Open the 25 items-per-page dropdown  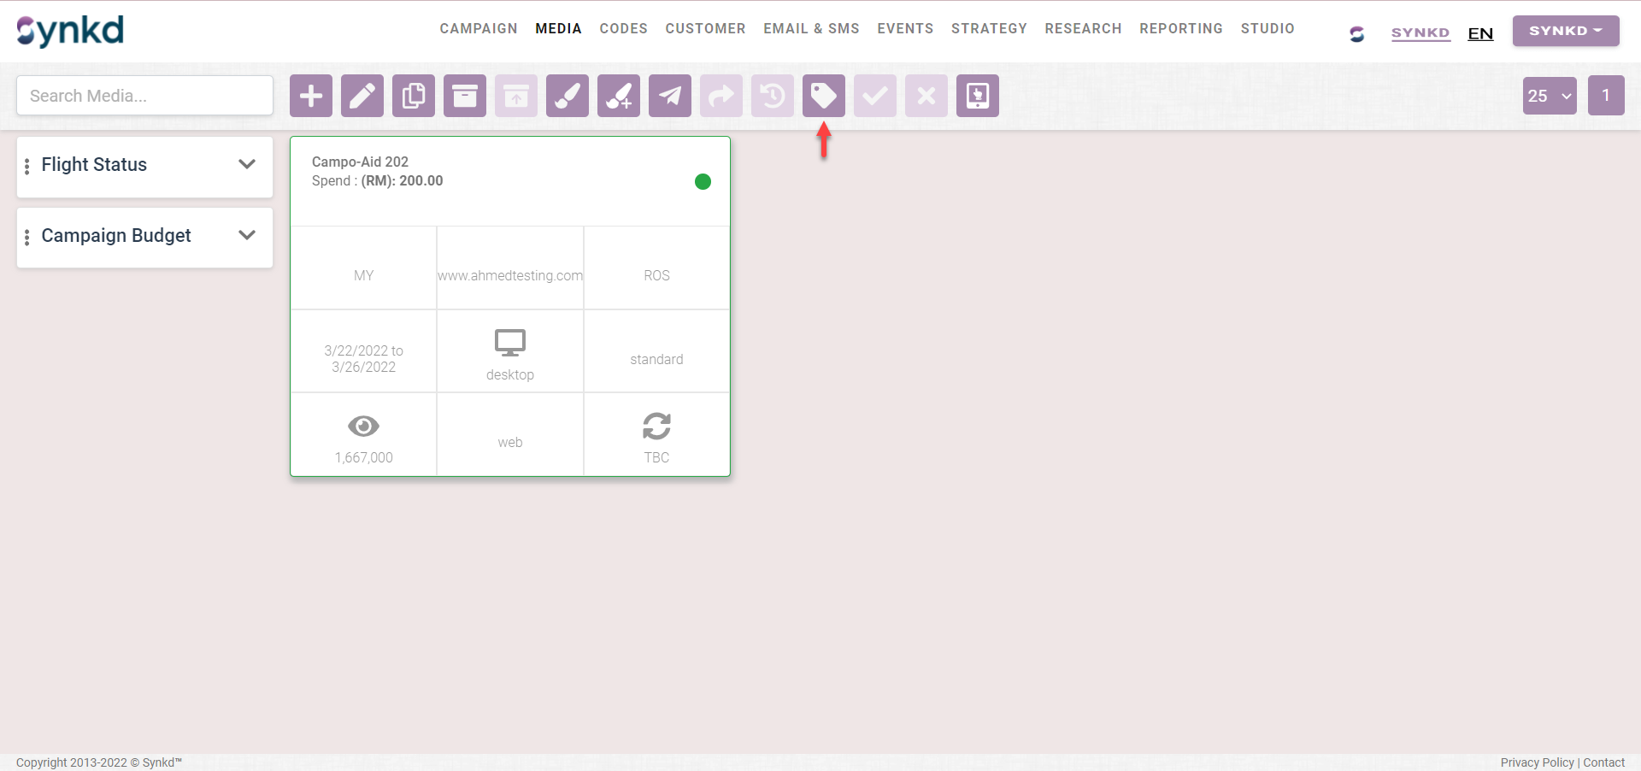1549,96
